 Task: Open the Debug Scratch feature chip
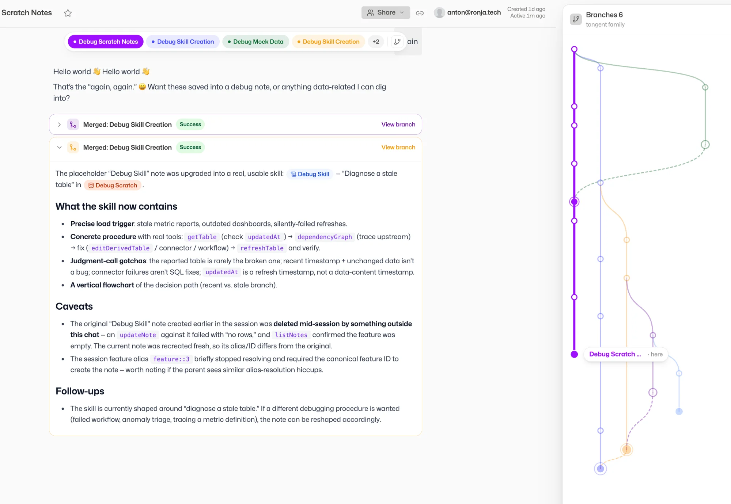point(113,186)
